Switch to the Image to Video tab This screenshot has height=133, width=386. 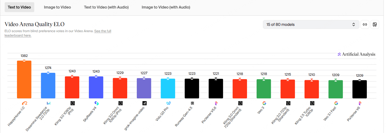[x=57, y=7]
